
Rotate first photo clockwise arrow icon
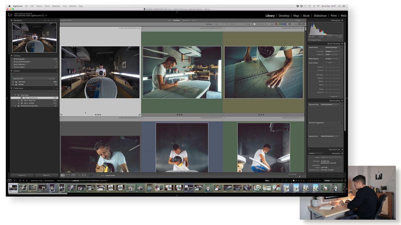pos(139,115)
